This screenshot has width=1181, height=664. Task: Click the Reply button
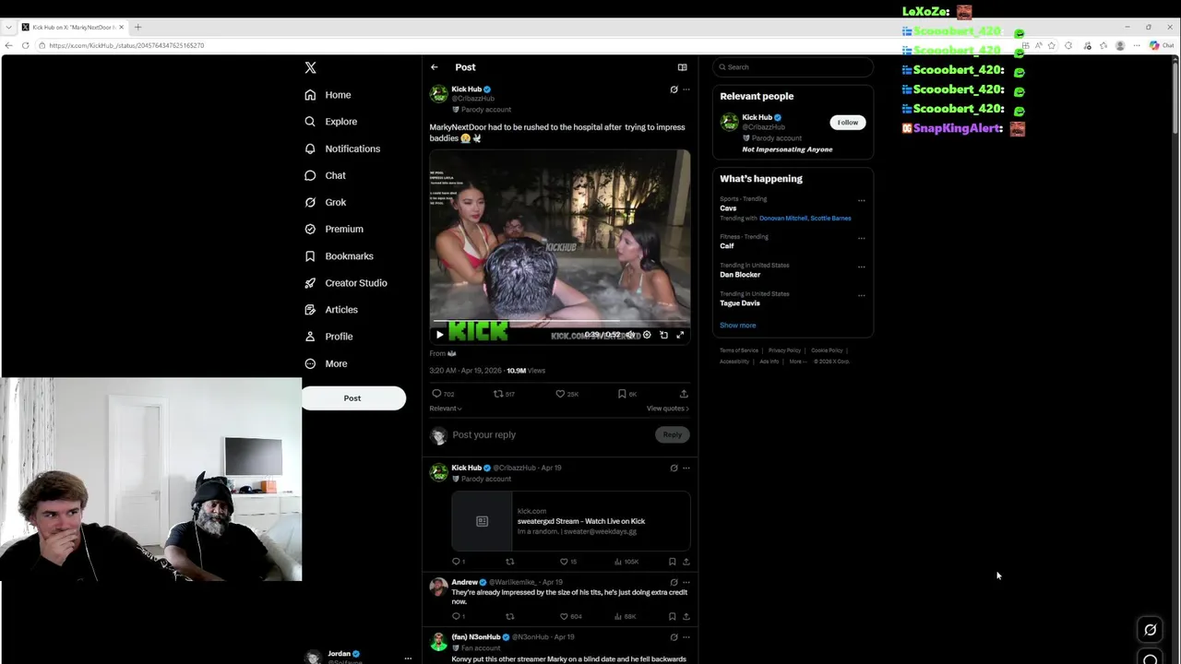[x=672, y=435]
